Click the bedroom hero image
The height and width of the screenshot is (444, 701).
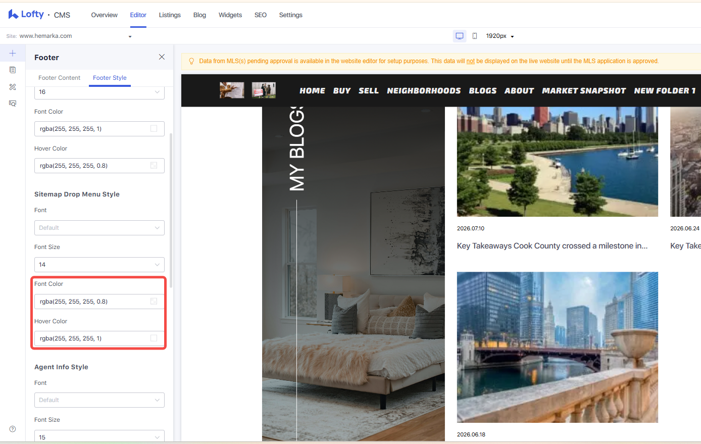354,274
